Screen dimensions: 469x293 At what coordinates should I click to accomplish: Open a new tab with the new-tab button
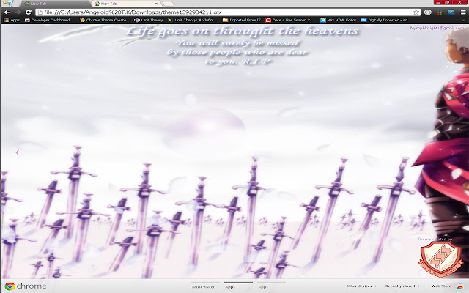(168, 4)
